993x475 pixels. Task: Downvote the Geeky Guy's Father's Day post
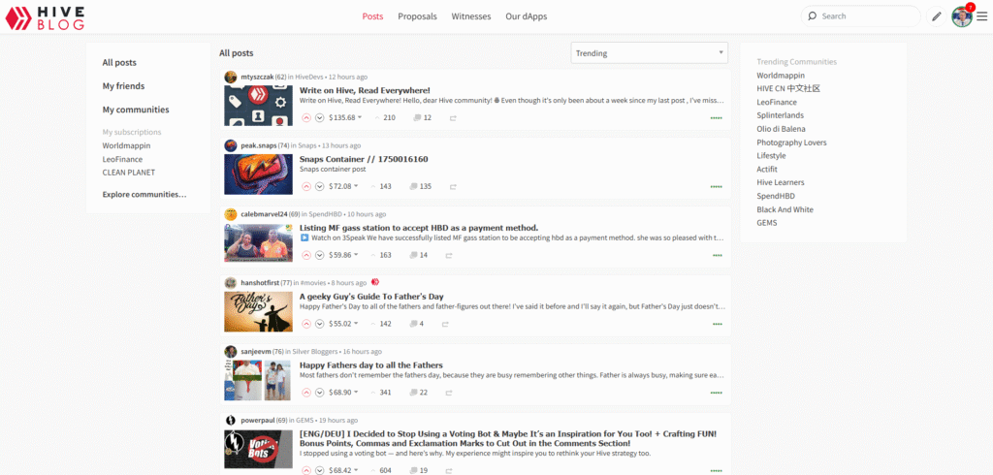[x=320, y=324]
